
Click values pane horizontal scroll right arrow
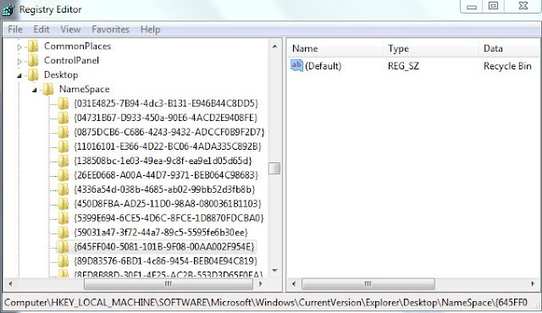click(533, 284)
